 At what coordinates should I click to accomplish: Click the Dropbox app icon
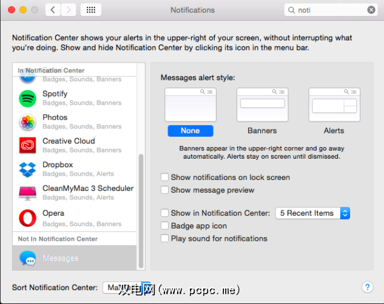(27, 169)
